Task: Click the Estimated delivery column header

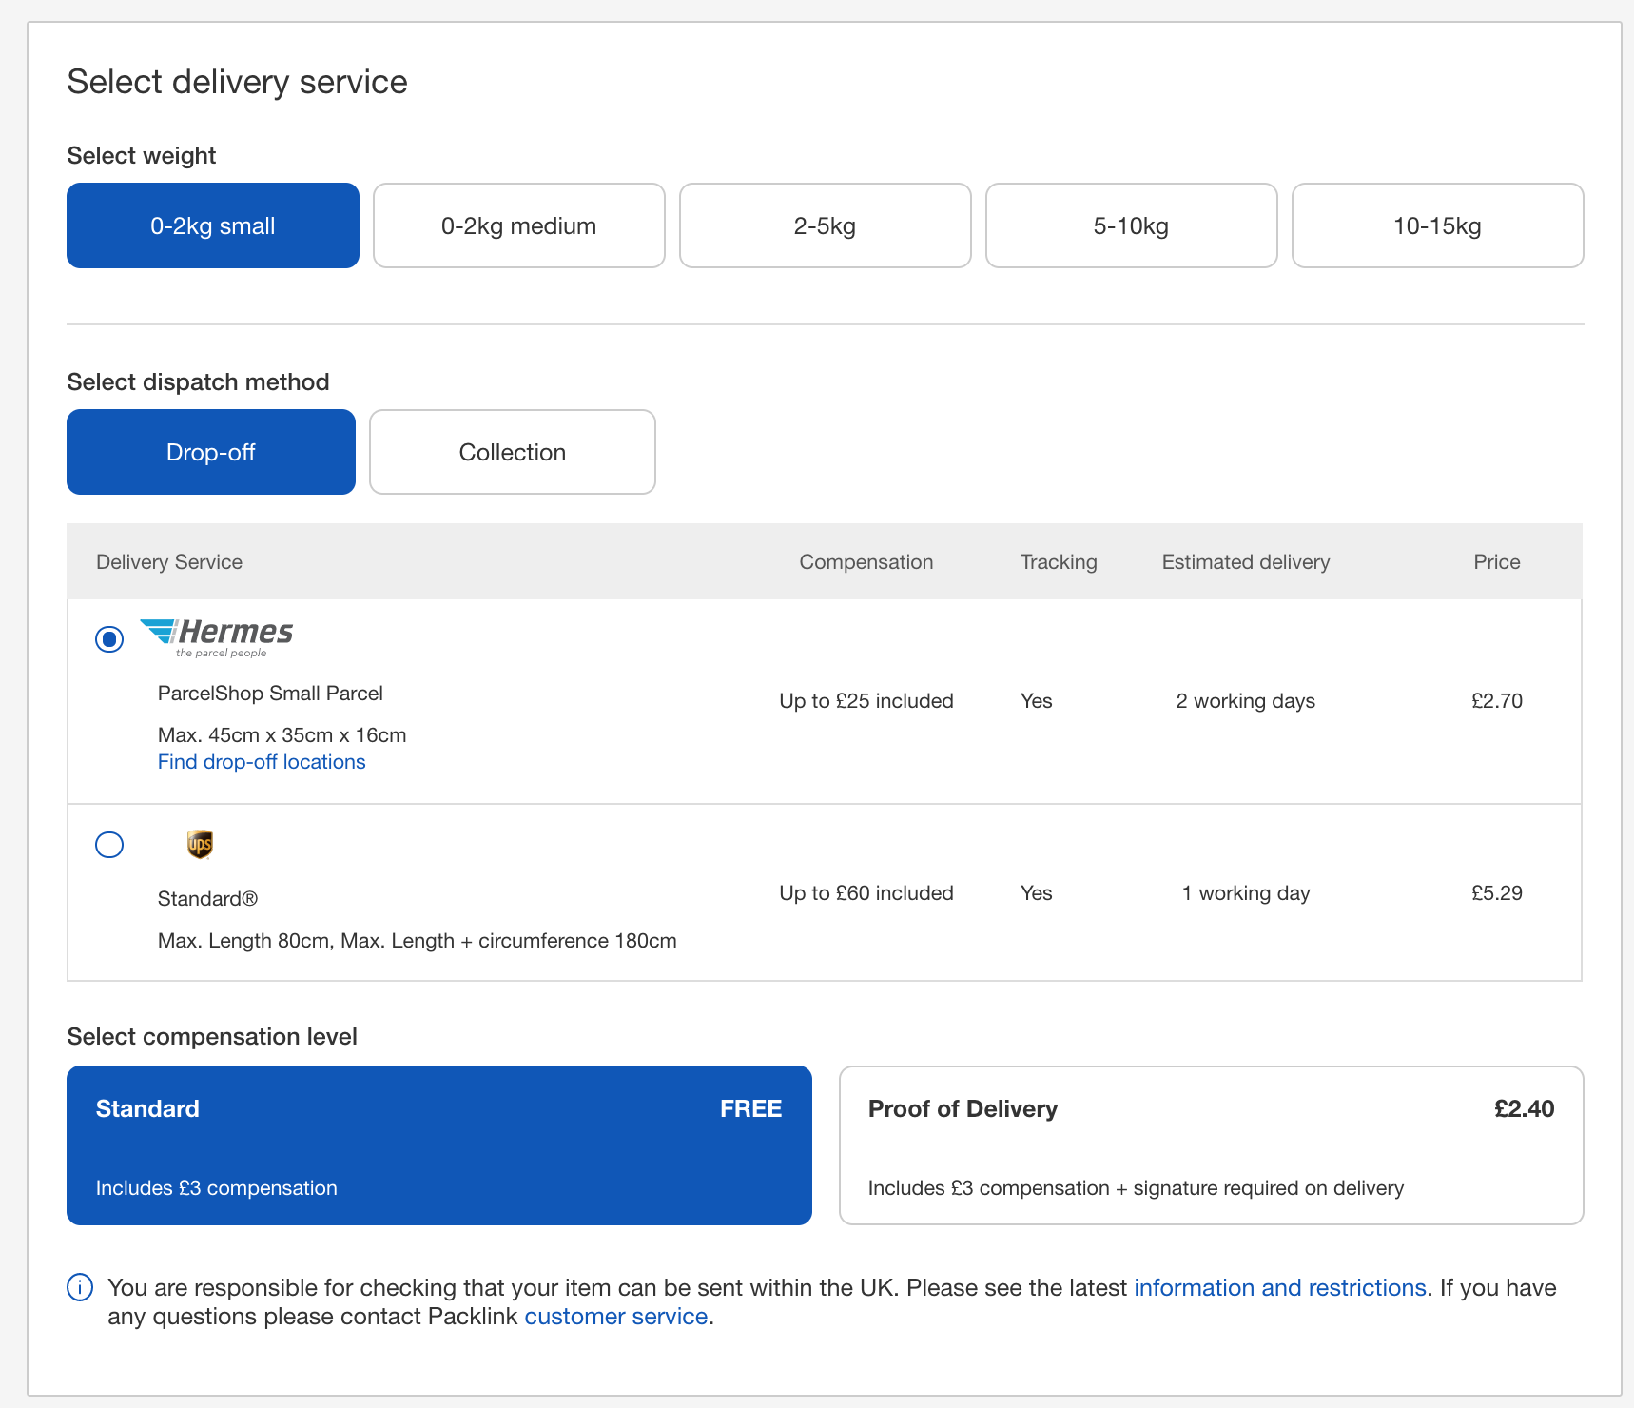Action: pos(1246,562)
